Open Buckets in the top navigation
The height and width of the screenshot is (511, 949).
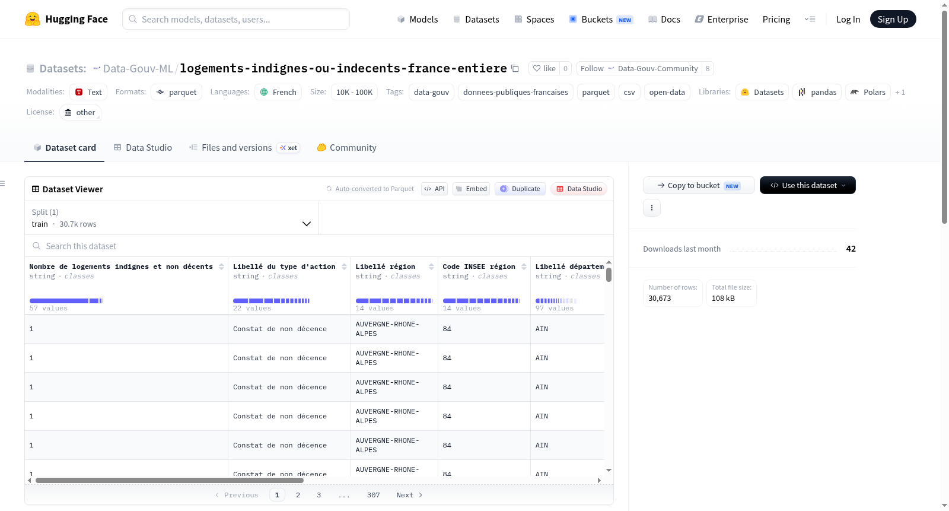pos(601,20)
